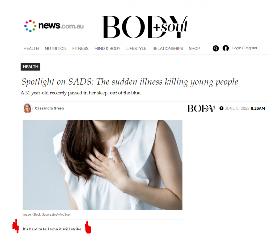
Task: Click the Login / Register link
Action: pyautogui.click(x=245, y=48)
